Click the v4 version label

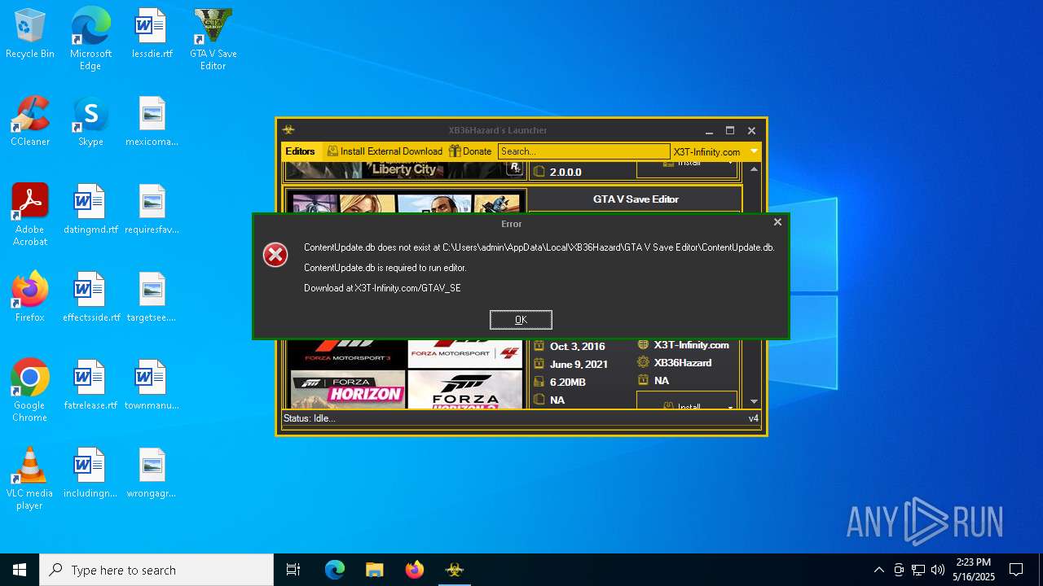tap(754, 418)
